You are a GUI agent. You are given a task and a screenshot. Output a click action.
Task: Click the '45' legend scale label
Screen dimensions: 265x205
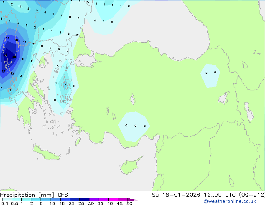point(120,203)
